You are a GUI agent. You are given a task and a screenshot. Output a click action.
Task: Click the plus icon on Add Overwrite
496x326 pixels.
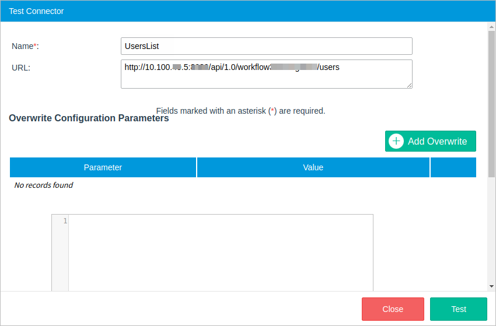[396, 141]
